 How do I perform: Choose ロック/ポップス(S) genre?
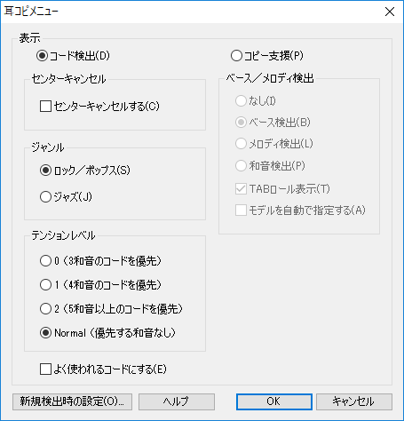[85, 171]
